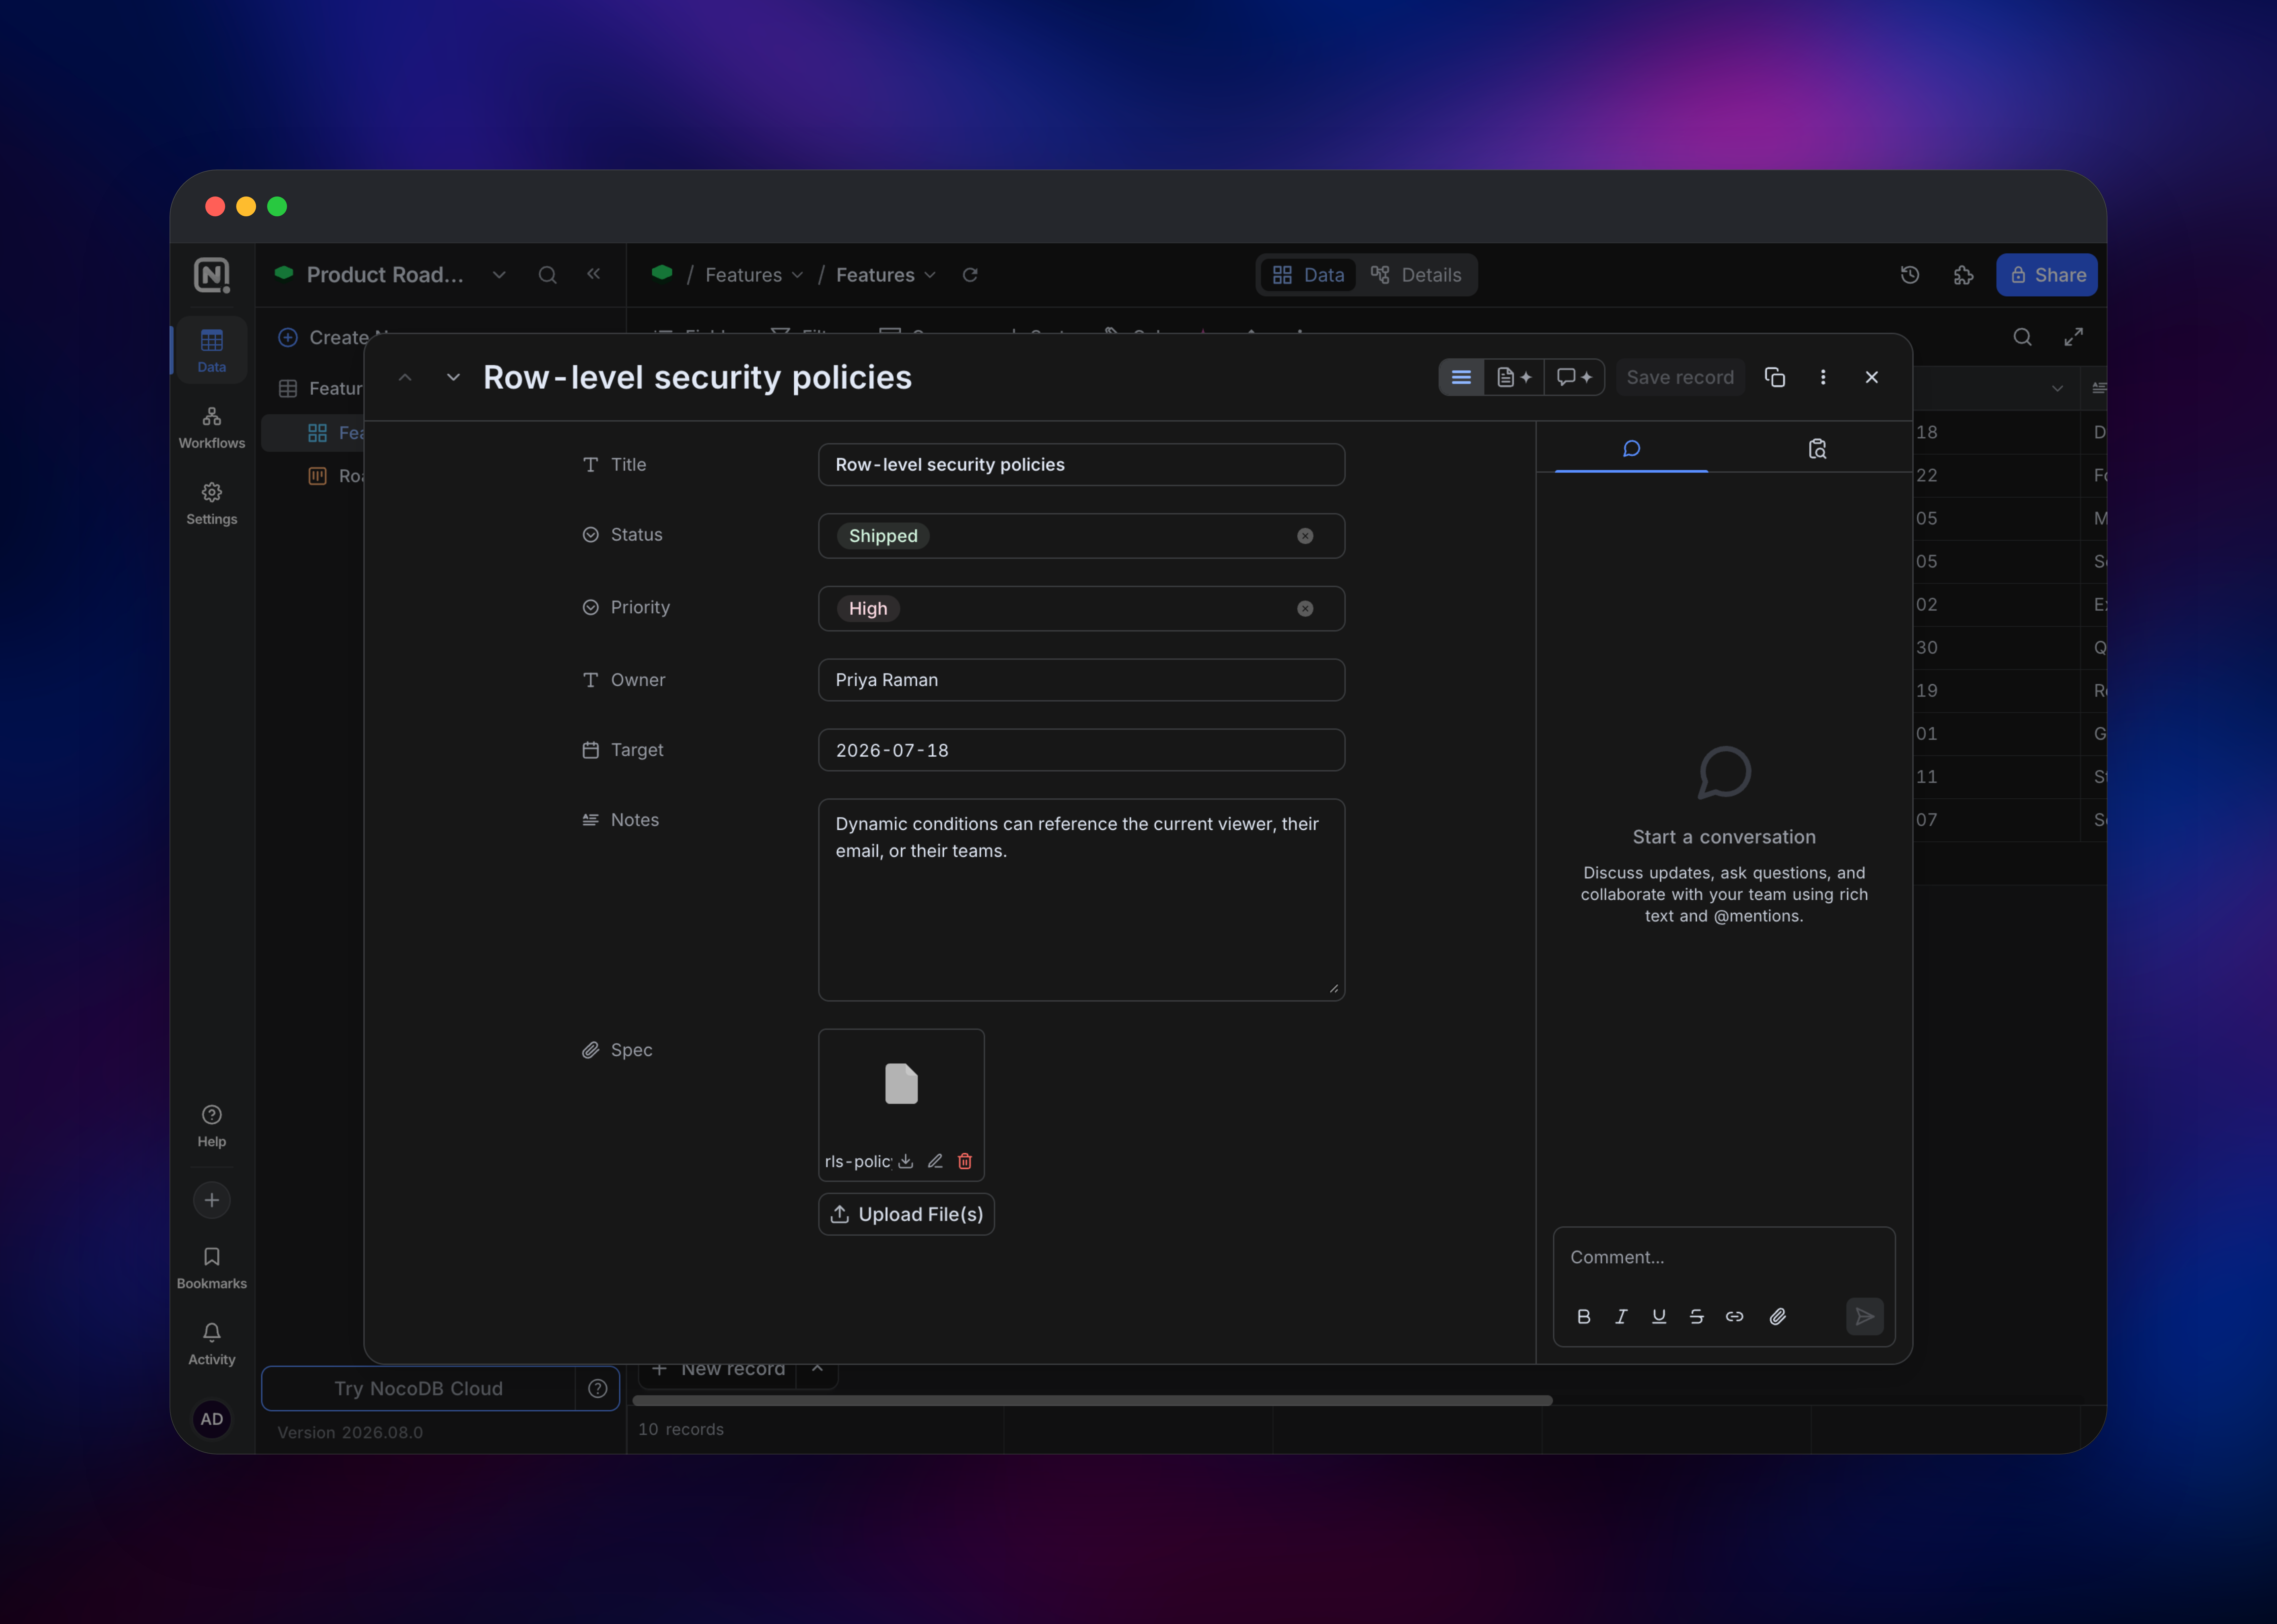Image resolution: width=2277 pixels, height=1624 pixels.
Task: Open the extensions puzzle icon
Action: (x=1963, y=275)
